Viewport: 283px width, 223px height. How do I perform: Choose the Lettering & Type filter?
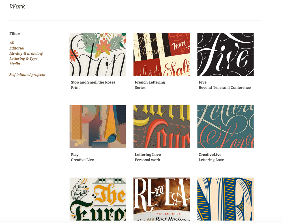pyautogui.click(x=23, y=59)
